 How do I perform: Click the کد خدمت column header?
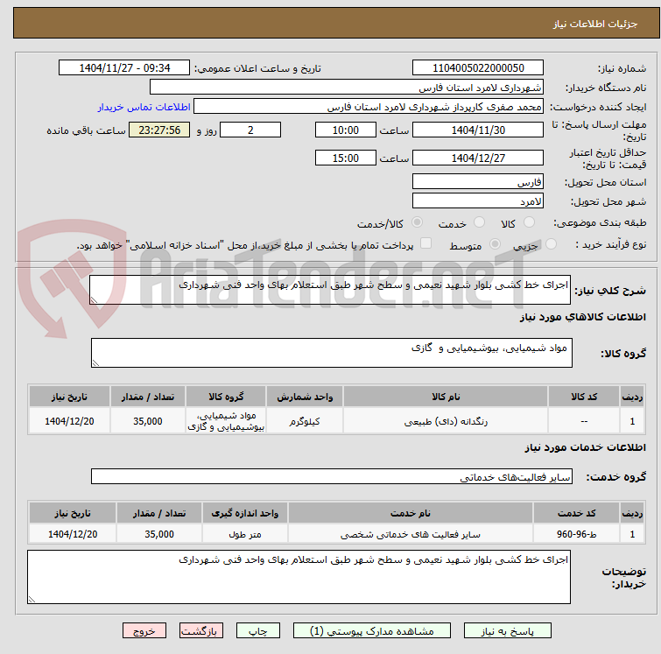(576, 513)
